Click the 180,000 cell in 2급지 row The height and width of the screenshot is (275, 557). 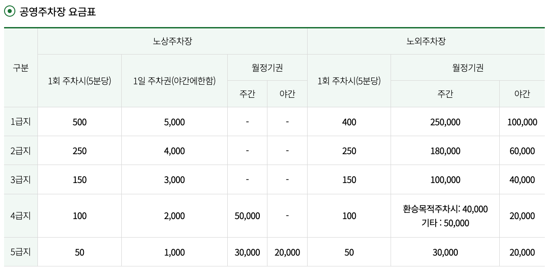[x=445, y=151]
